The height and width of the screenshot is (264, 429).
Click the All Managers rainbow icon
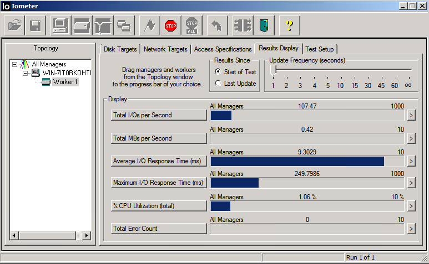pyautogui.click(x=24, y=64)
